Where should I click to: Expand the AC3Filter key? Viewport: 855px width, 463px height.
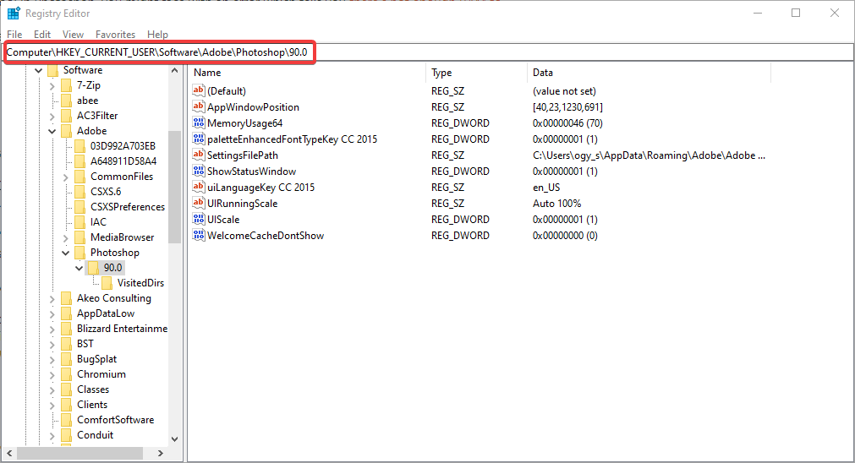pyautogui.click(x=52, y=116)
